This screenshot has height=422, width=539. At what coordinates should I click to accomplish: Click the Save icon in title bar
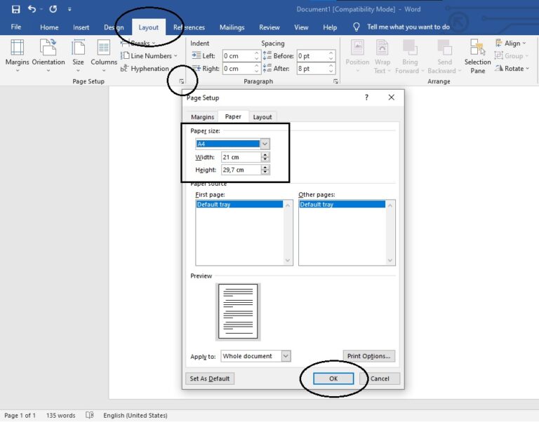15,9
